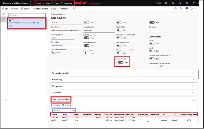Open the settings gear icon
204x129 pixels.
pyautogui.click(x=187, y=3)
